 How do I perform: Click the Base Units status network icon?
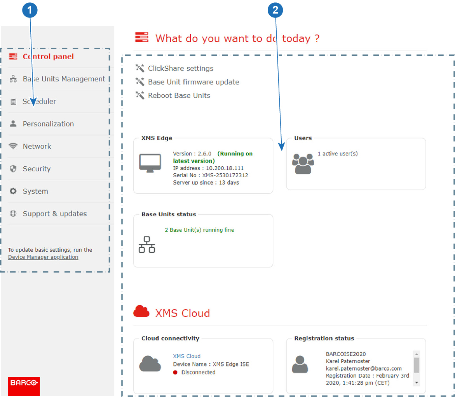147,245
